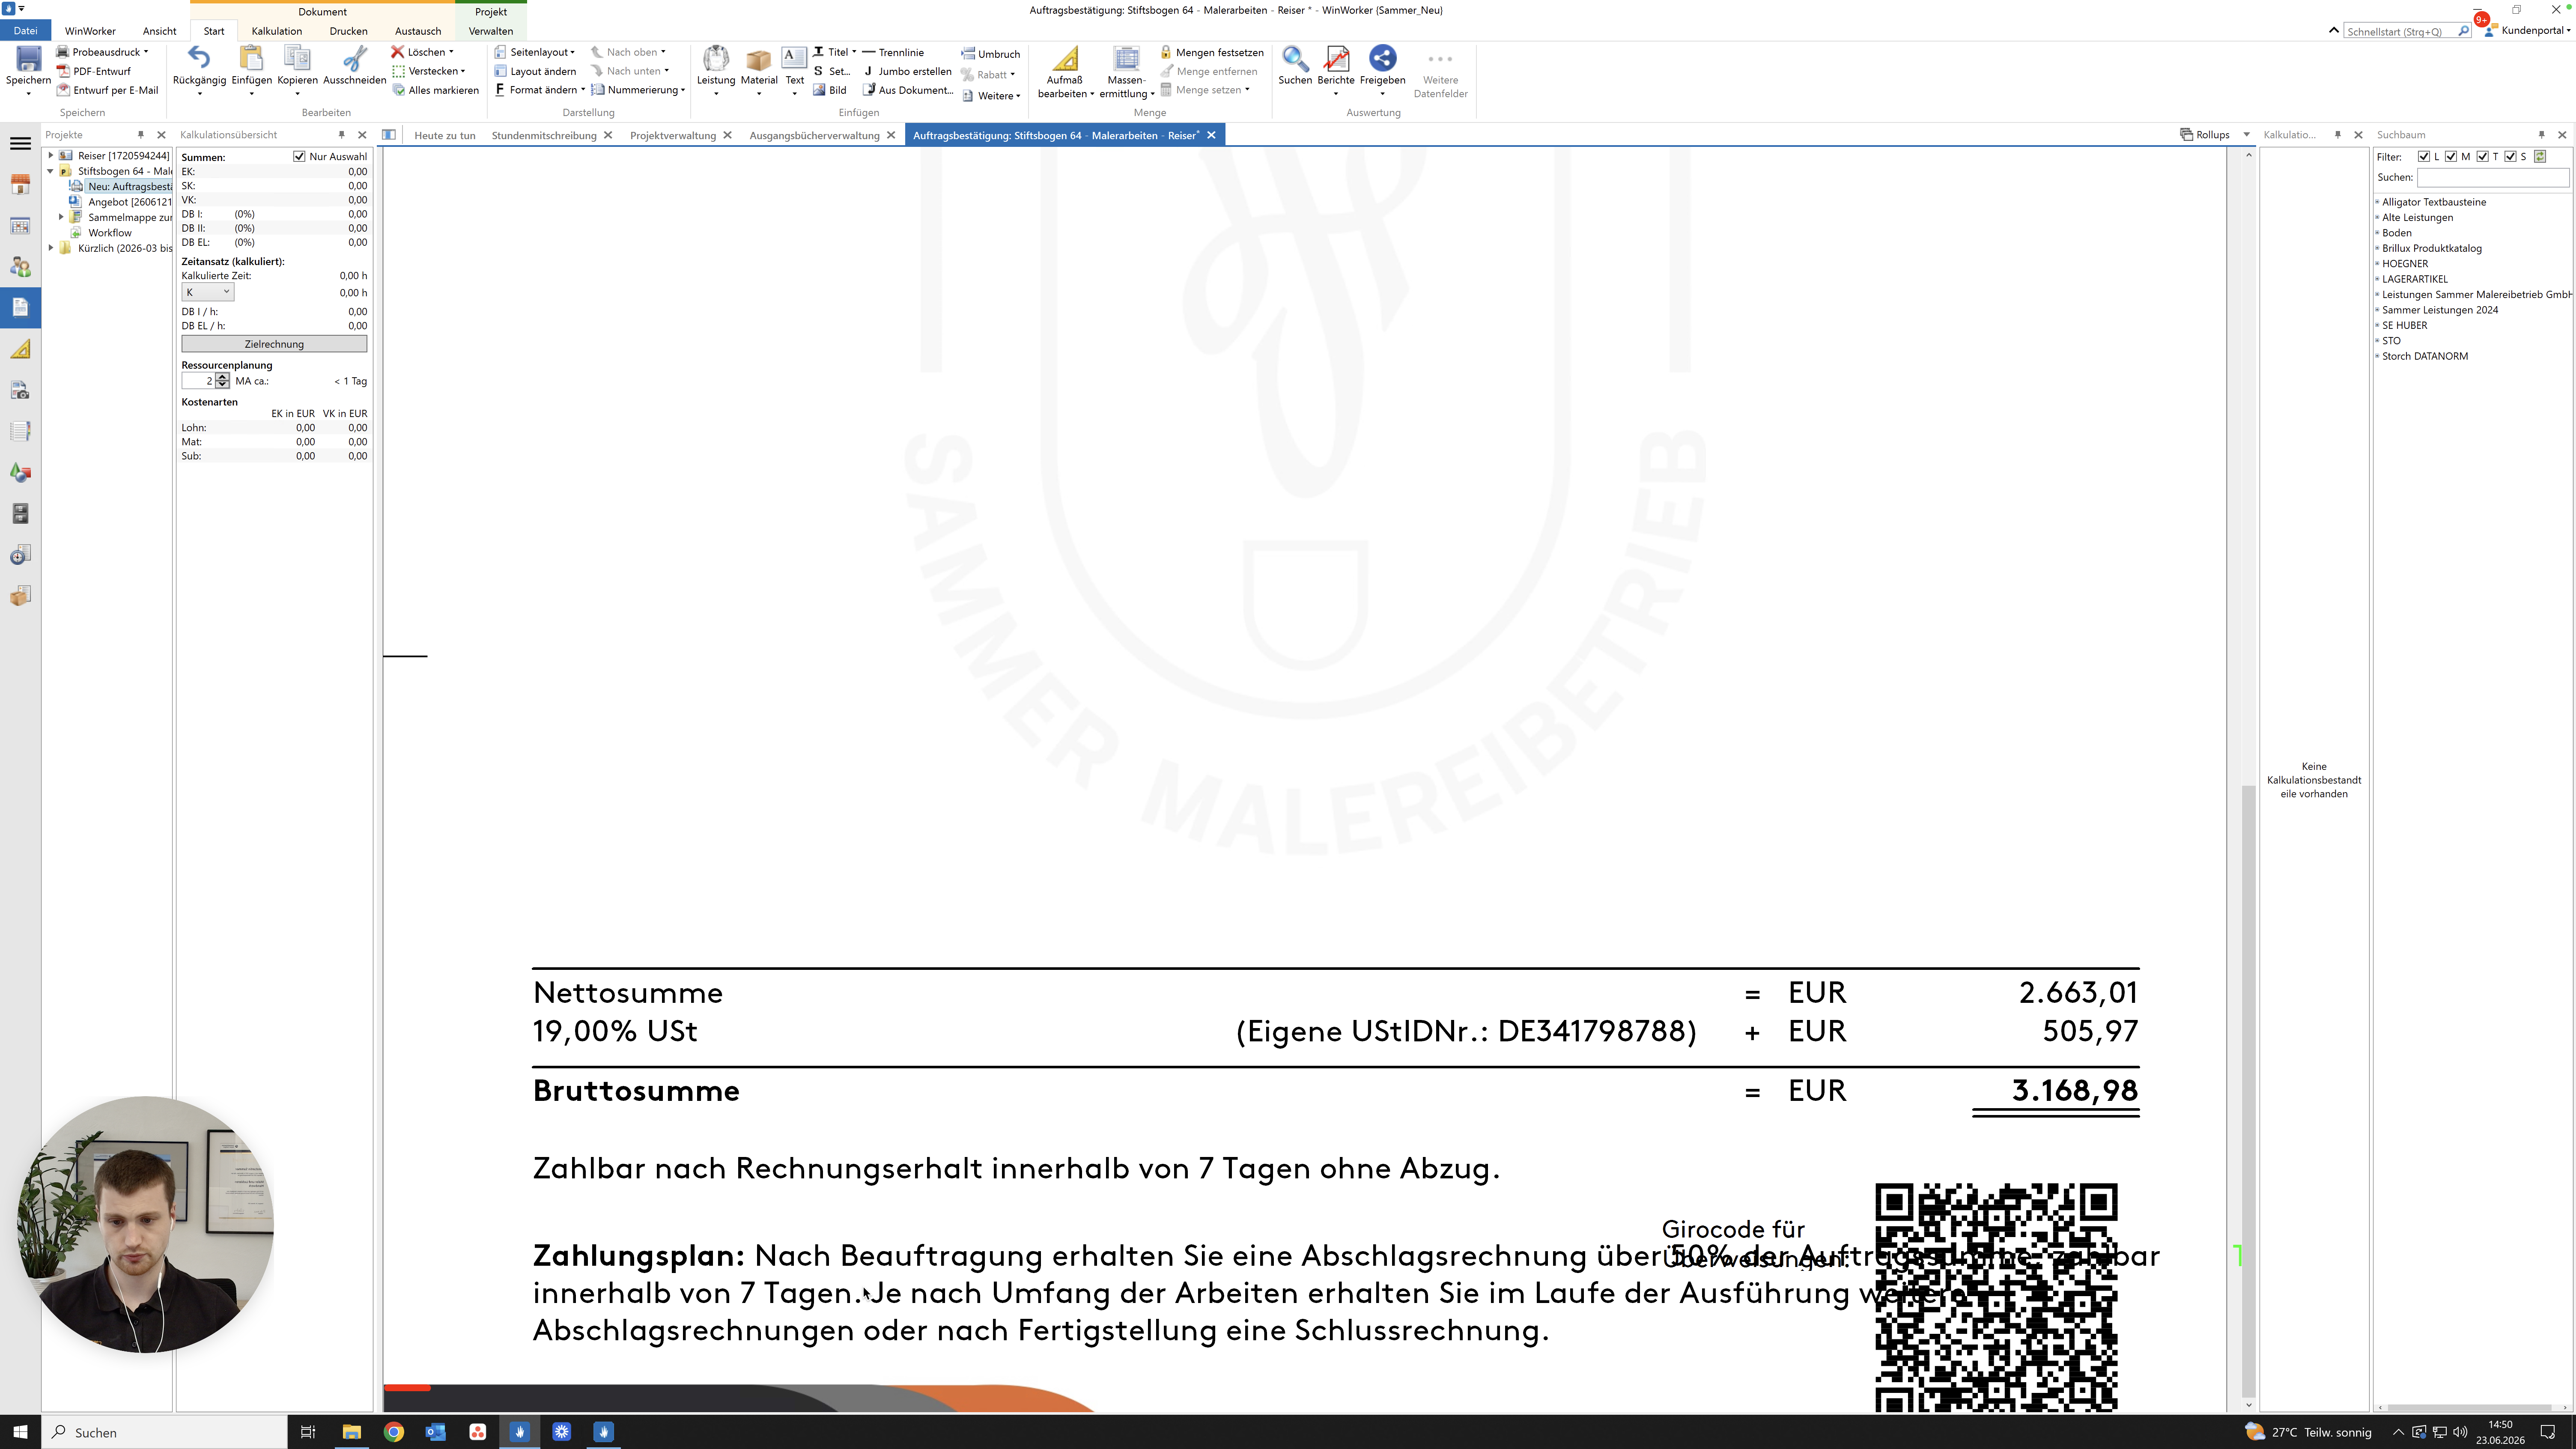Insert an Umbruch page break
The width and height of the screenshot is (2576, 1449).
pos(990,54)
